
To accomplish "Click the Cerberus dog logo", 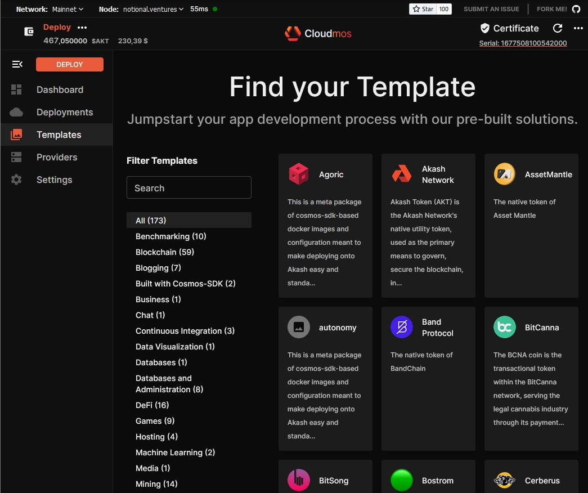I will coord(504,480).
